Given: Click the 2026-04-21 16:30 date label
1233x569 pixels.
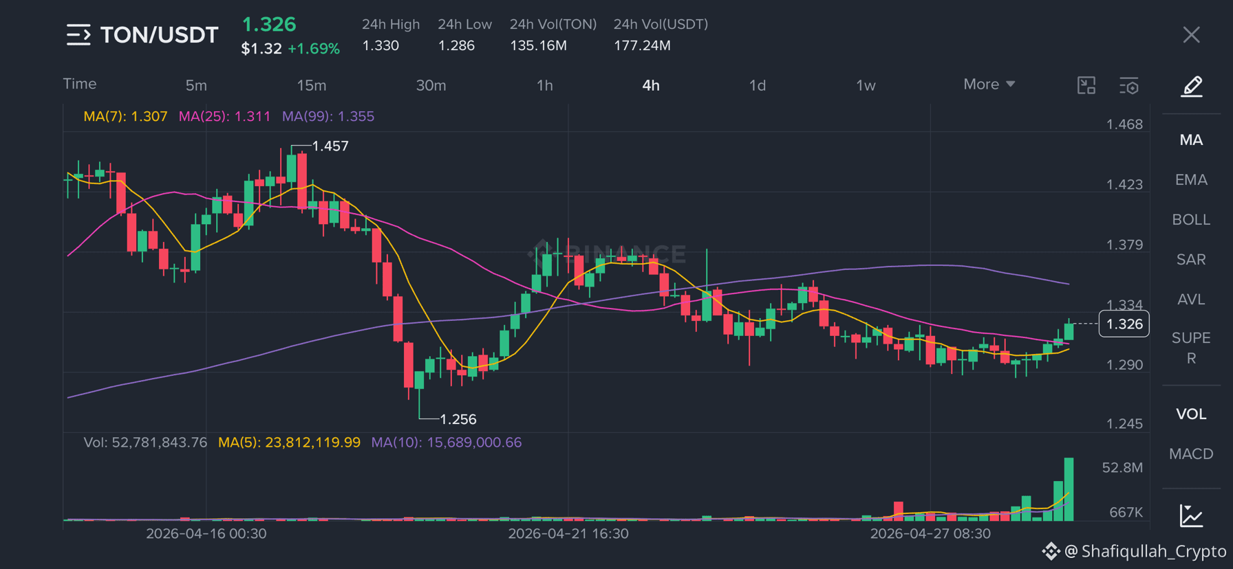Looking at the screenshot, I should 568,533.
